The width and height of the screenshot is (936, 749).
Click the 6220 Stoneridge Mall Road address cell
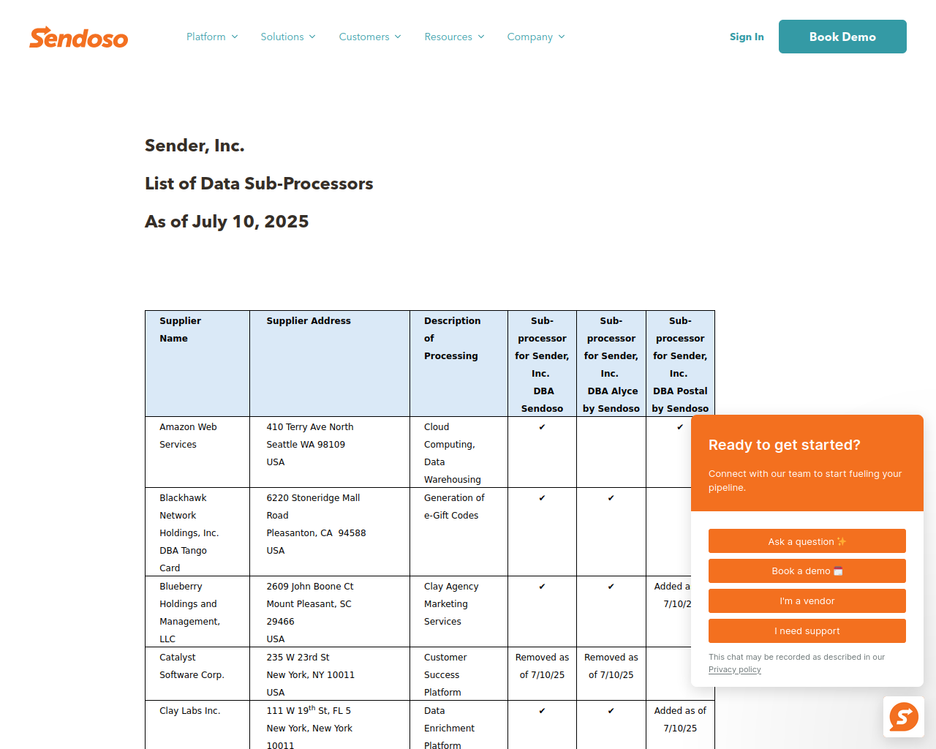tap(330, 532)
